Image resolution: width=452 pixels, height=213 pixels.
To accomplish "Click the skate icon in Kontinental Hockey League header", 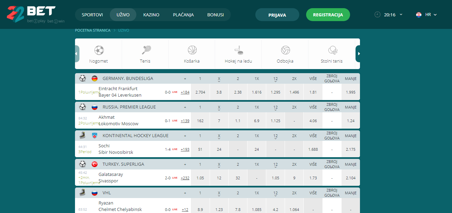I will pos(82,135).
